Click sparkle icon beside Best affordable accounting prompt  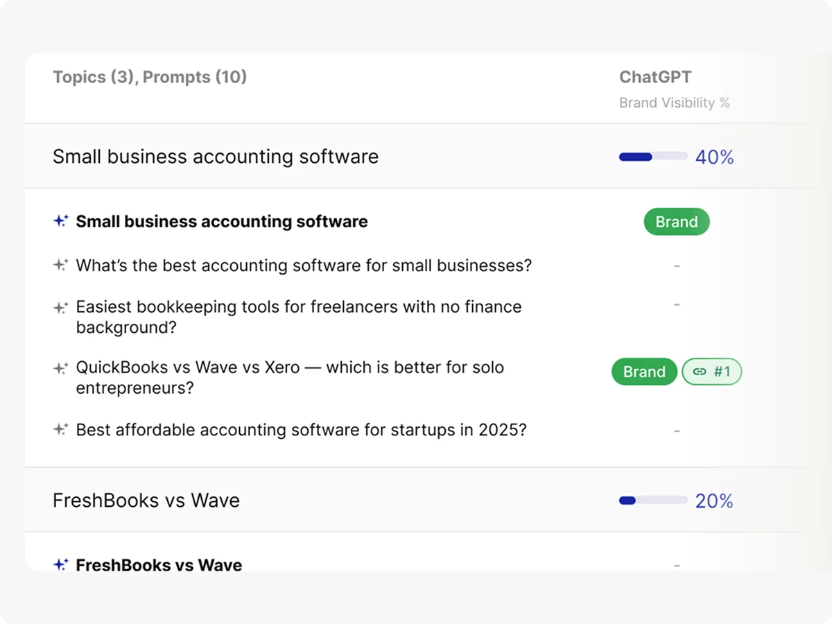point(61,430)
